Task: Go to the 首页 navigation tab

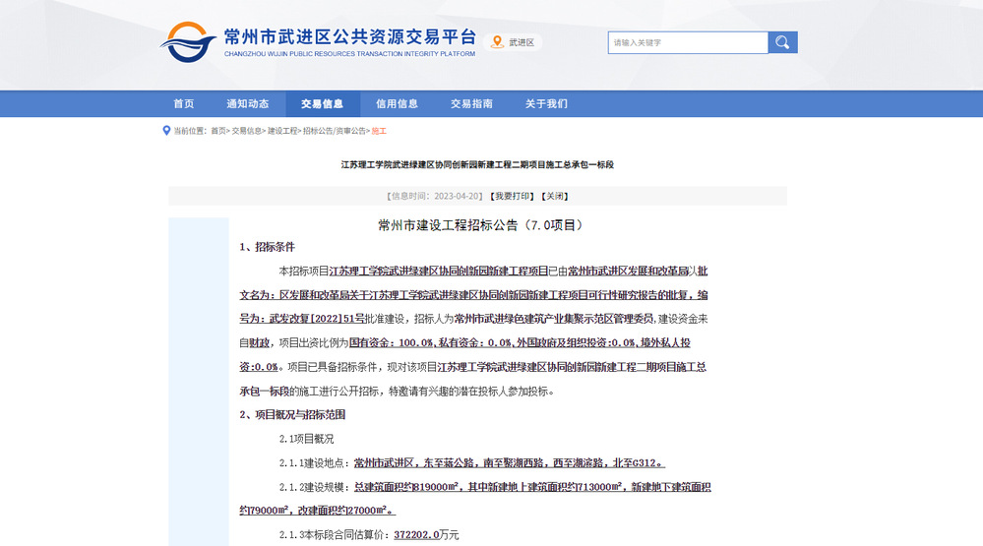Action: point(184,104)
